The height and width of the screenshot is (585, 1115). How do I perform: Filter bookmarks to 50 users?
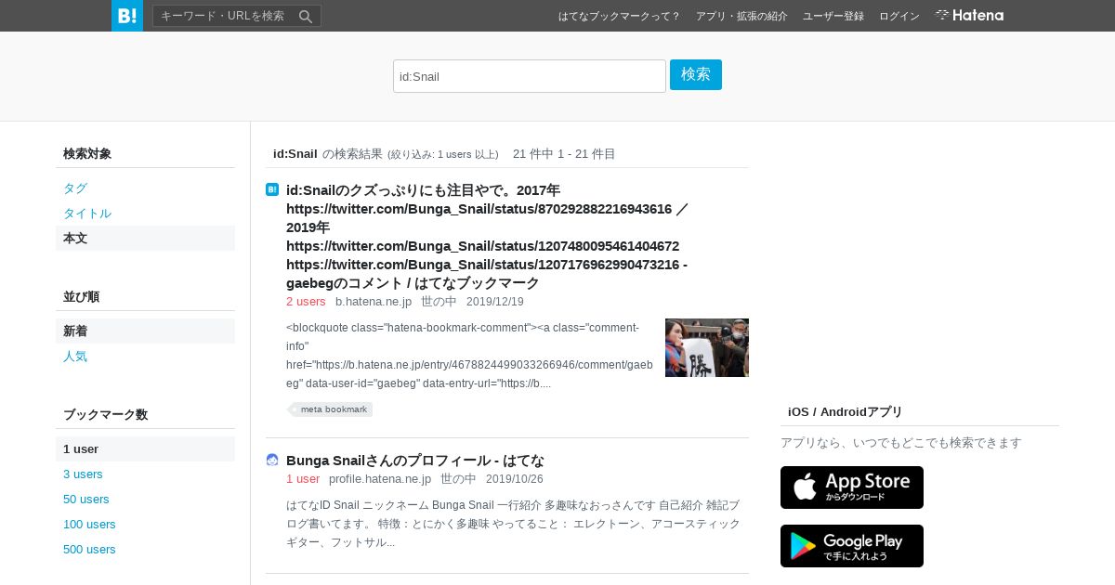pos(145,500)
